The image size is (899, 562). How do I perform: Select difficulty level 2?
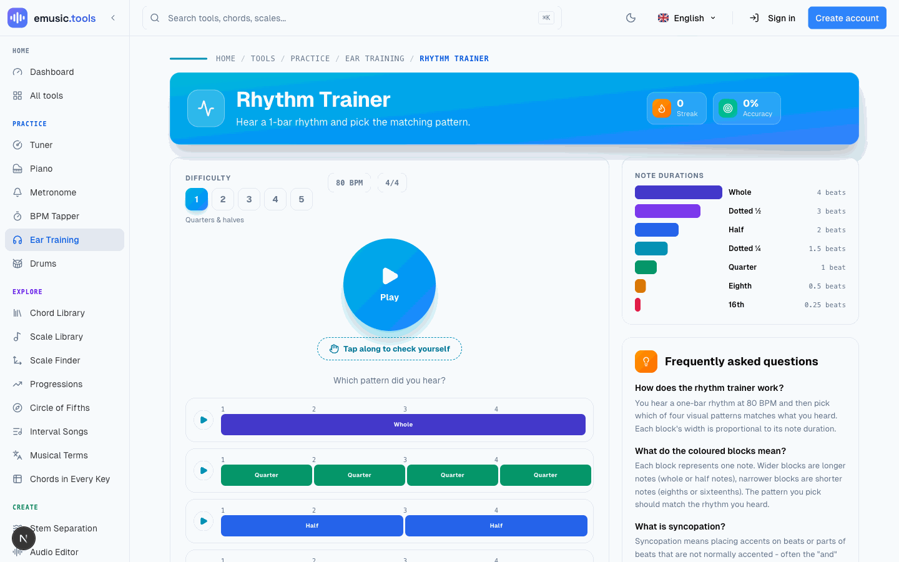pyautogui.click(x=223, y=199)
